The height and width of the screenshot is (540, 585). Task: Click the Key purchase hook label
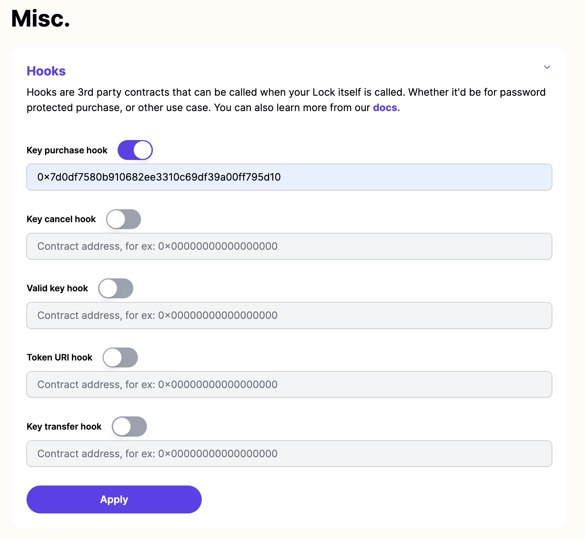67,150
